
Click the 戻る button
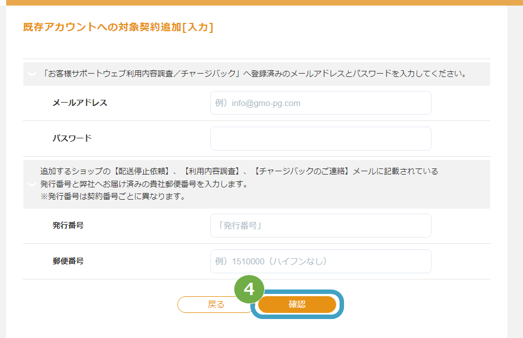[215, 305]
